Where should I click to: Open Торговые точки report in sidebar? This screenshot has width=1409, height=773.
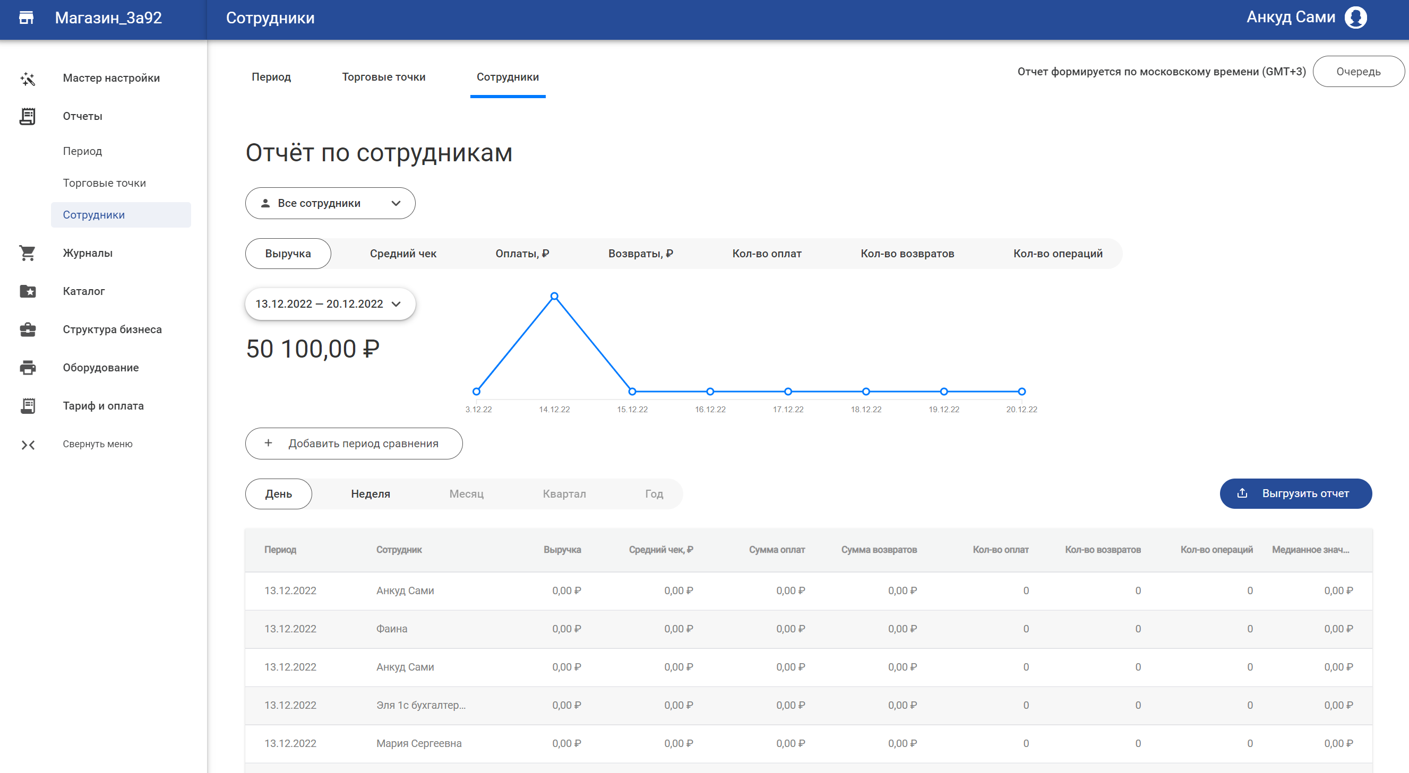tap(104, 183)
